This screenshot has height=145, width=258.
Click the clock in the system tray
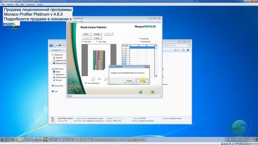(251, 140)
